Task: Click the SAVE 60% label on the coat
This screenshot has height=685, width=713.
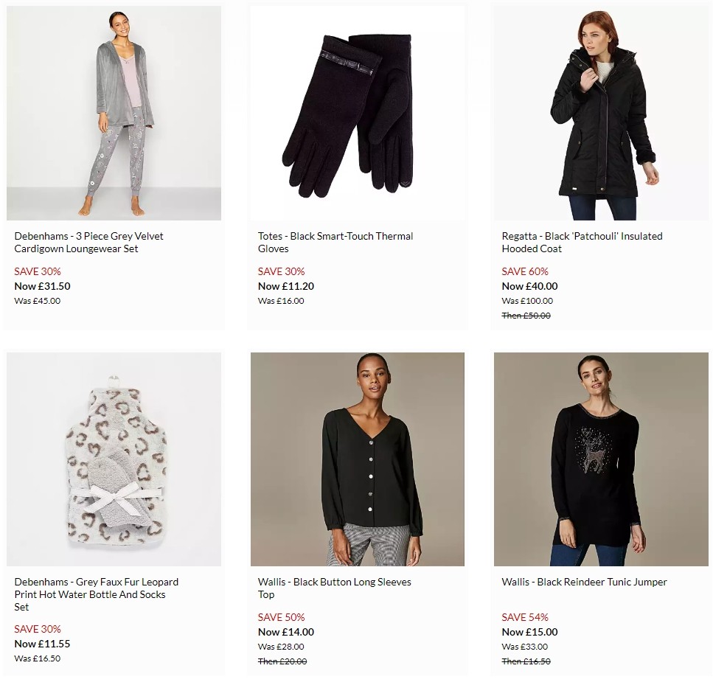Action: click(x=525, y=271)
